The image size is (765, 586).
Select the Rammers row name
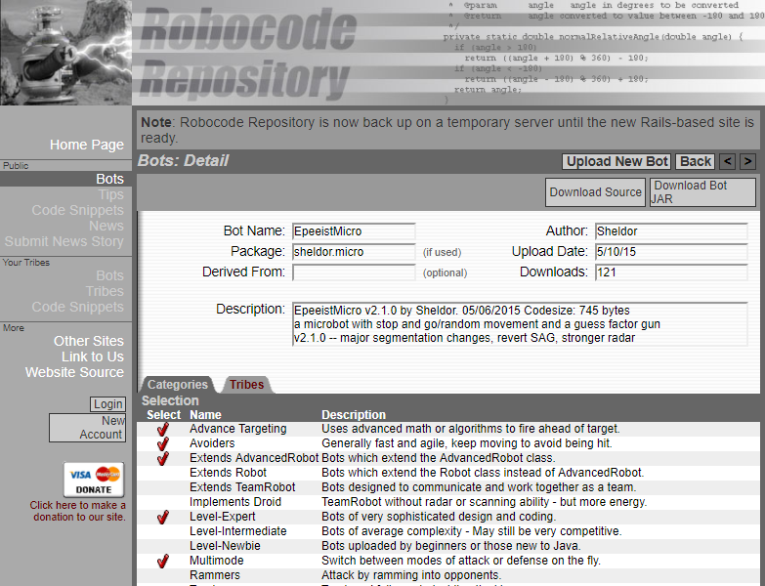pos(215,575)
